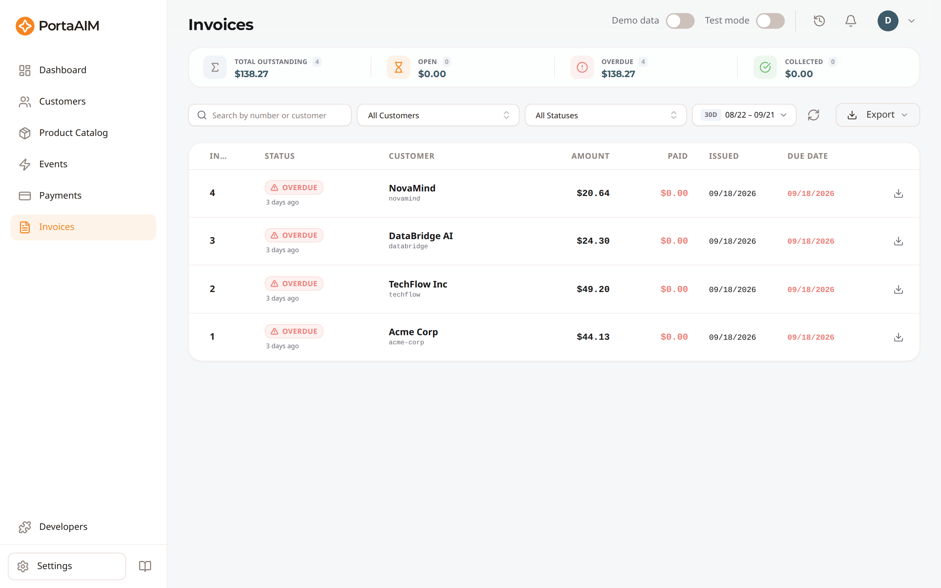Open Acme Corp customer link

(x=413, y=332)
